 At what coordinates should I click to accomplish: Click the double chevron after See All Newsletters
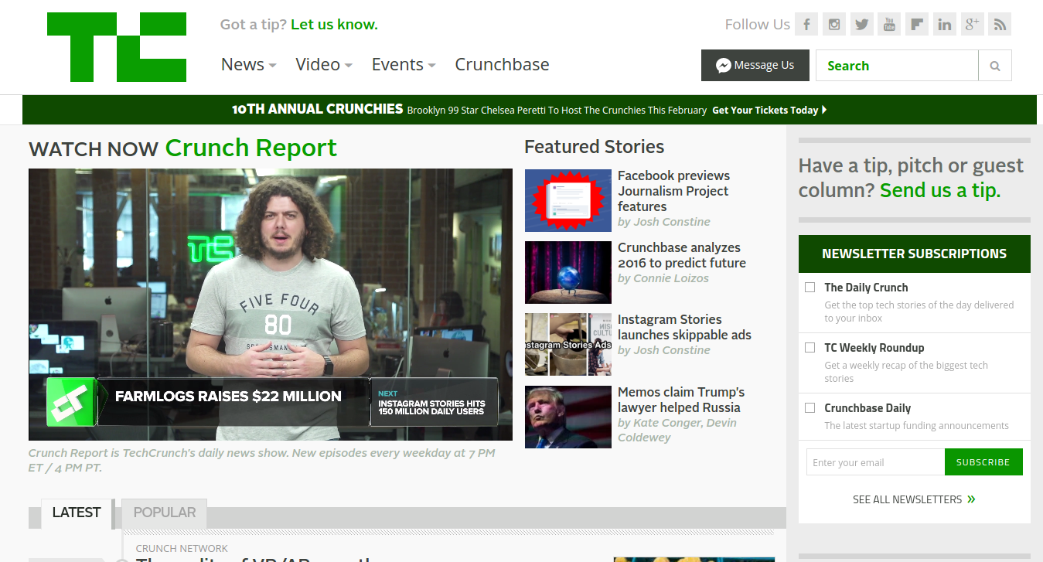click(x=971, y=499)
